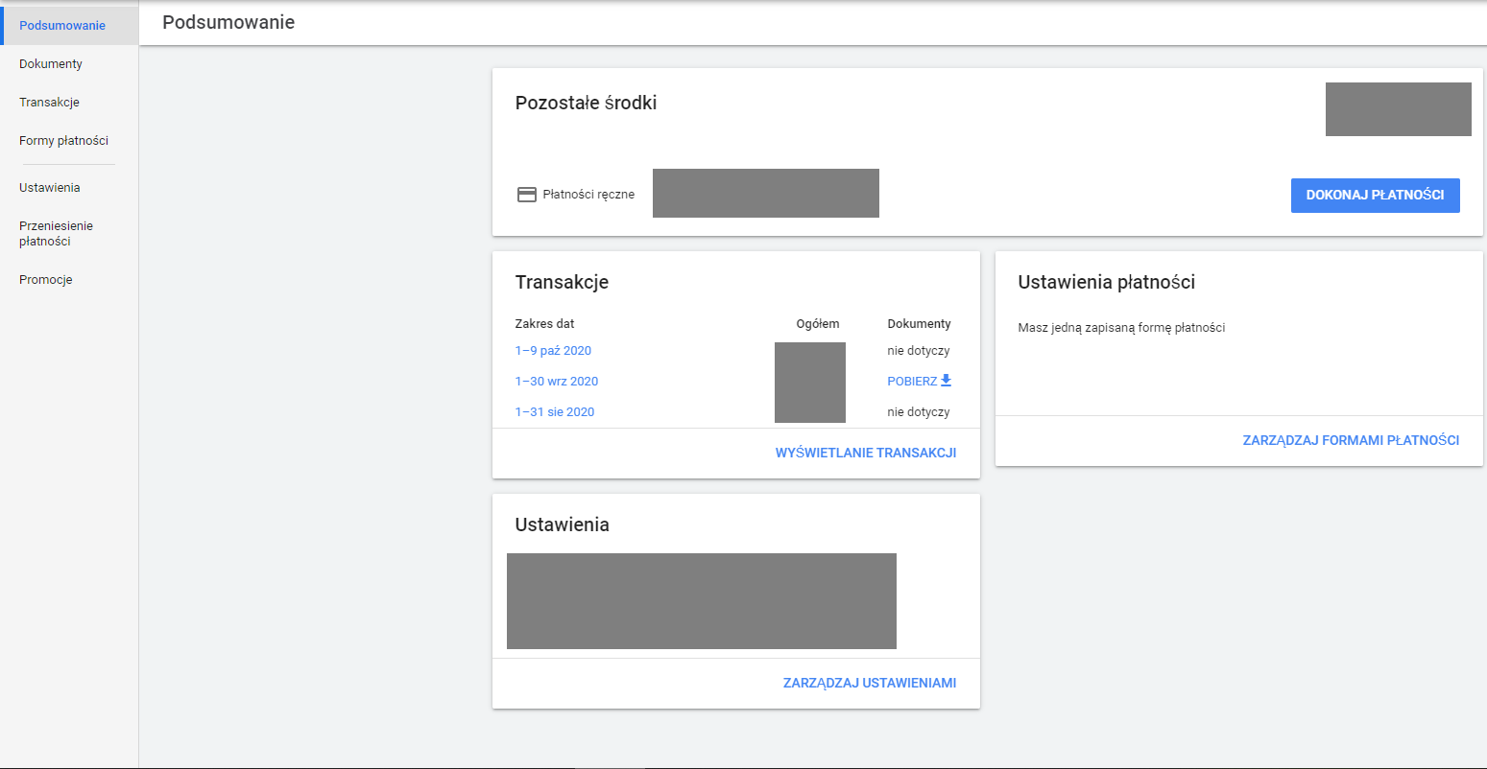Click the Ustawienia card heading
The image size is (1487, 769).
[x=563, y=524]
